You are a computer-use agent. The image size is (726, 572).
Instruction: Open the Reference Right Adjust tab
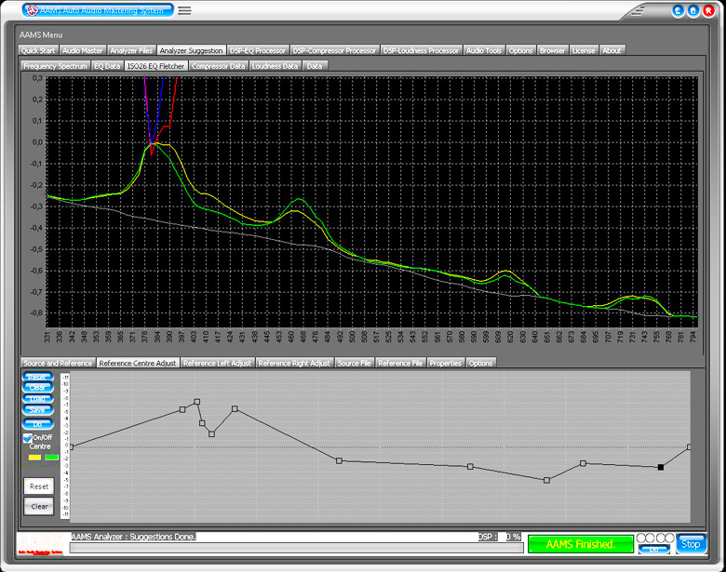pyautogui.click(x=294, y=364)
